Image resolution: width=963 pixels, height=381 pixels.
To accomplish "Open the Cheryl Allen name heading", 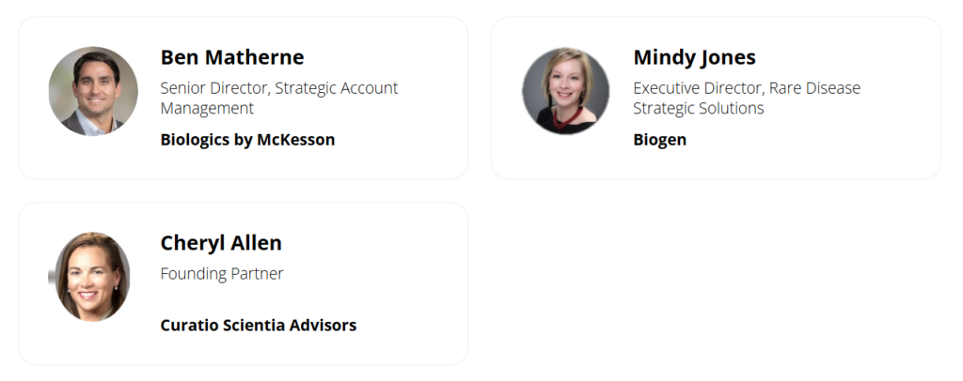I will pos(221,242).
